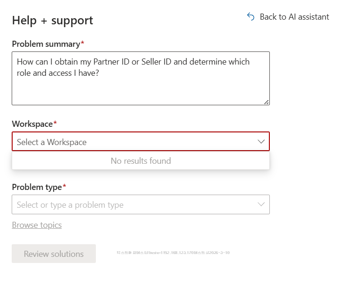Click the Problem type field label

(37, 187)
